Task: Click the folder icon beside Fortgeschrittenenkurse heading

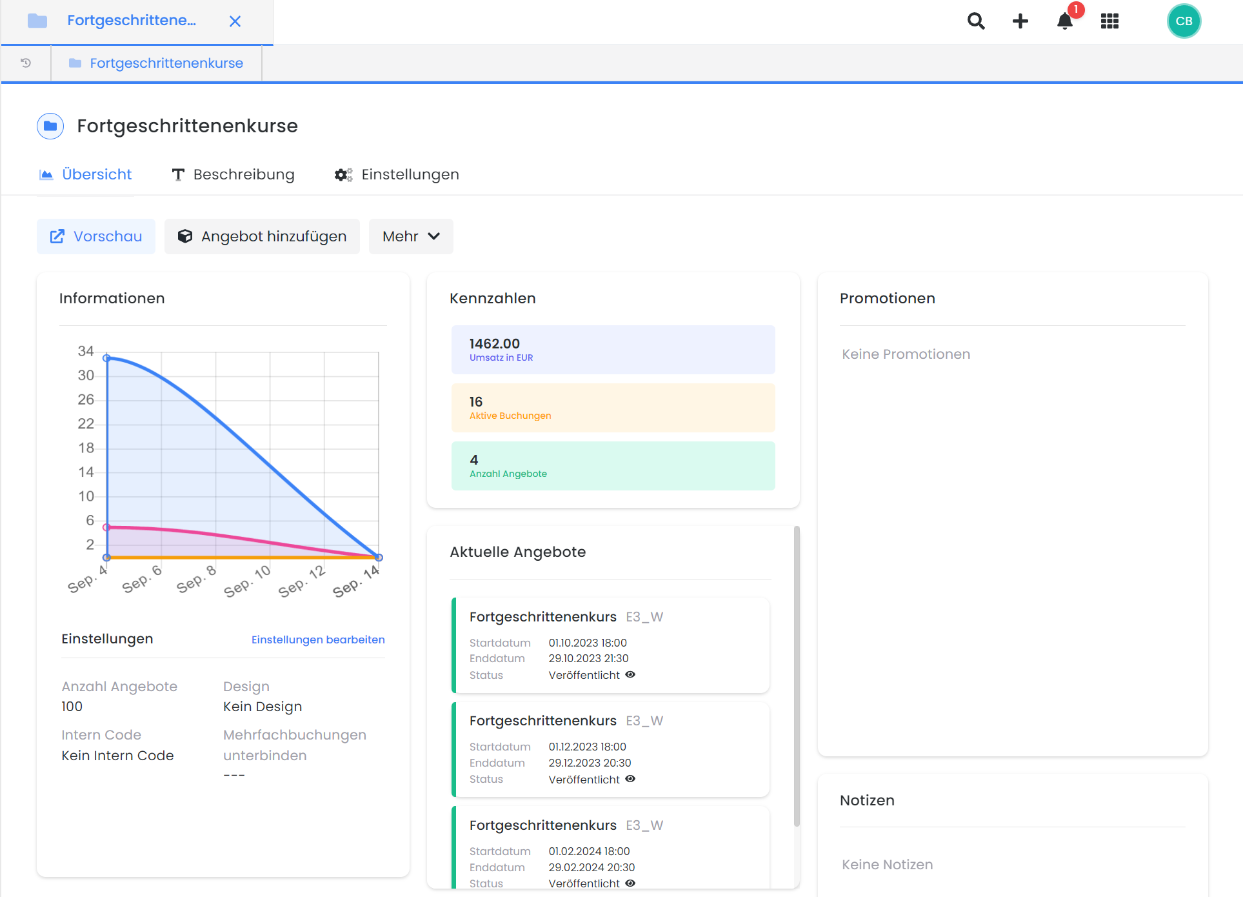Action: (x=50, y=126)
